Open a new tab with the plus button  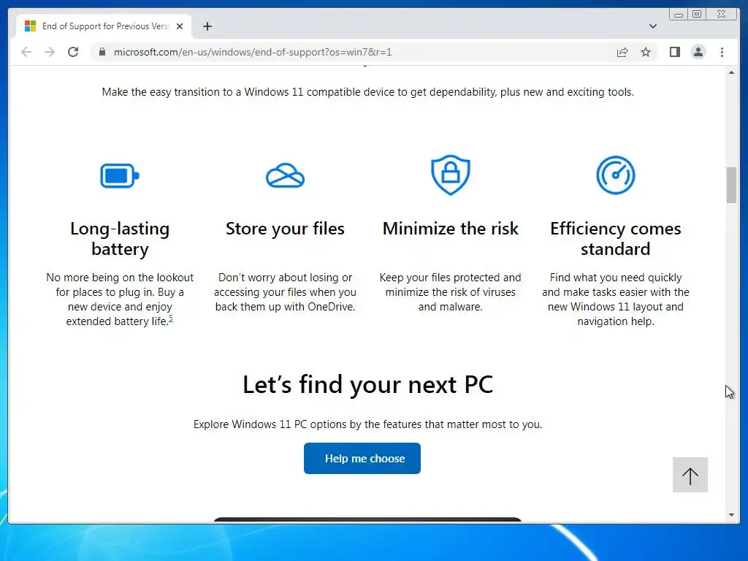[207, 26]
